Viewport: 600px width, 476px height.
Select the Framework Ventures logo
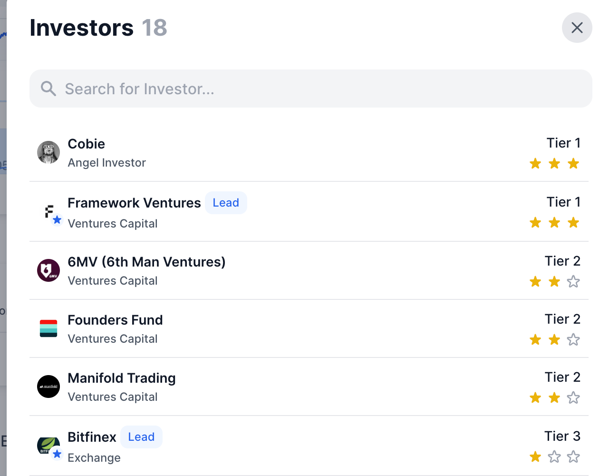(x=48, y=211)
